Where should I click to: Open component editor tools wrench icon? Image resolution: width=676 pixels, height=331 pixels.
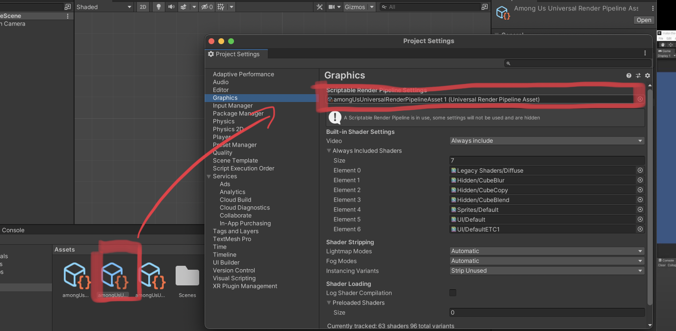(319, 7)
